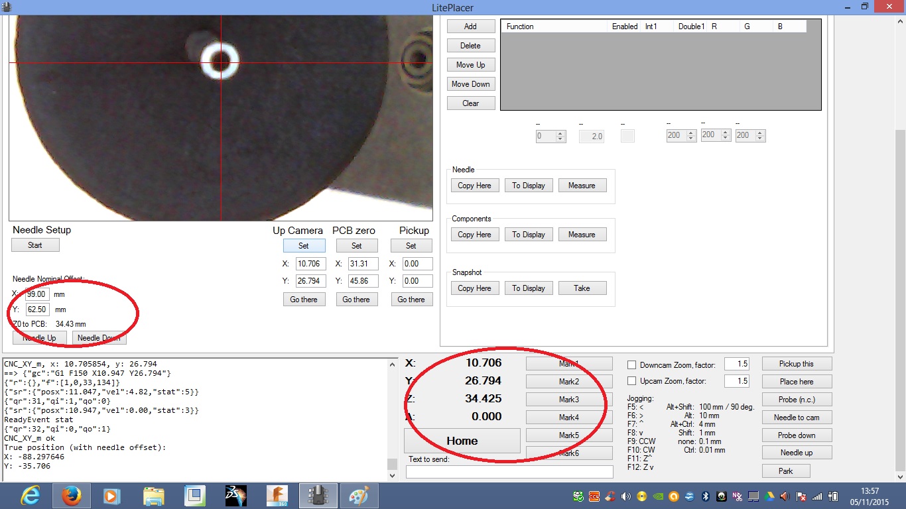
Task: Click Move Down in function list controls
Action: click(x=470, y=84)
